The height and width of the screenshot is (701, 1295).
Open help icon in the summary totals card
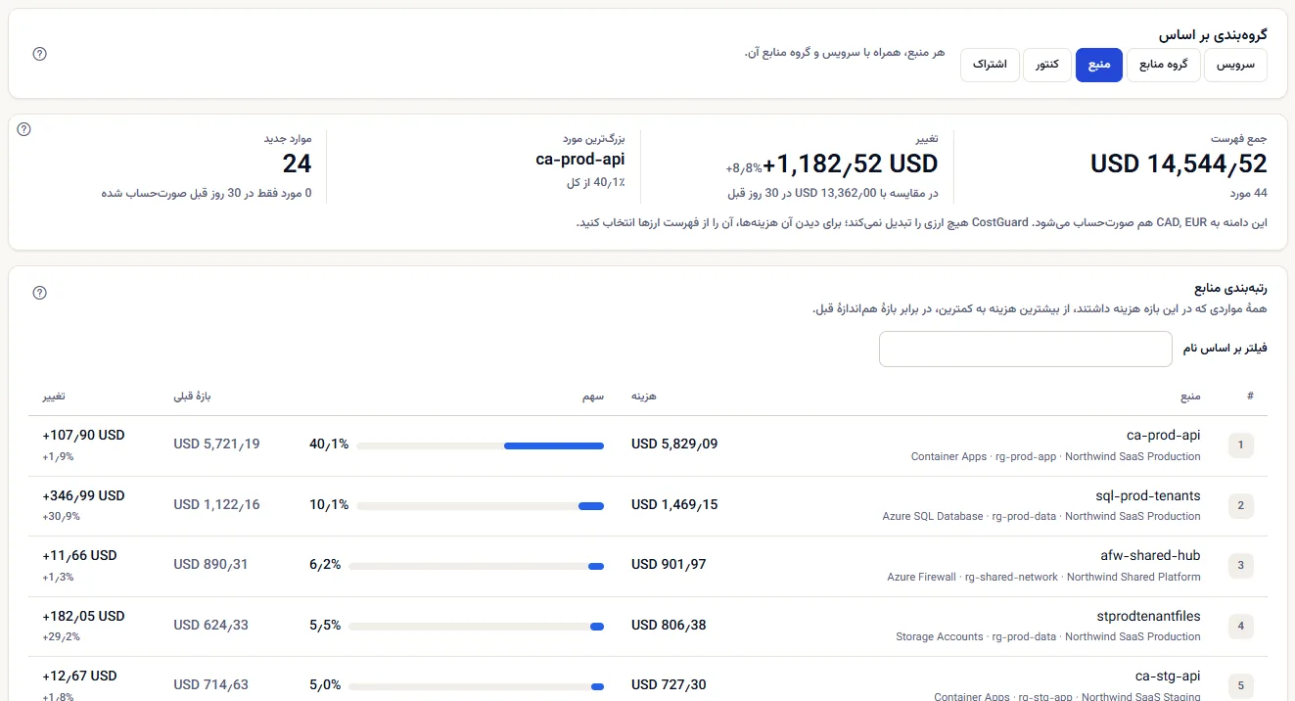pos(24,129)
